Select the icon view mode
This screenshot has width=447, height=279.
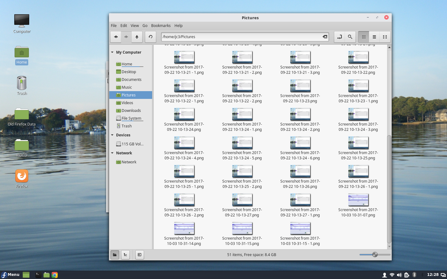tap(364, 37)
